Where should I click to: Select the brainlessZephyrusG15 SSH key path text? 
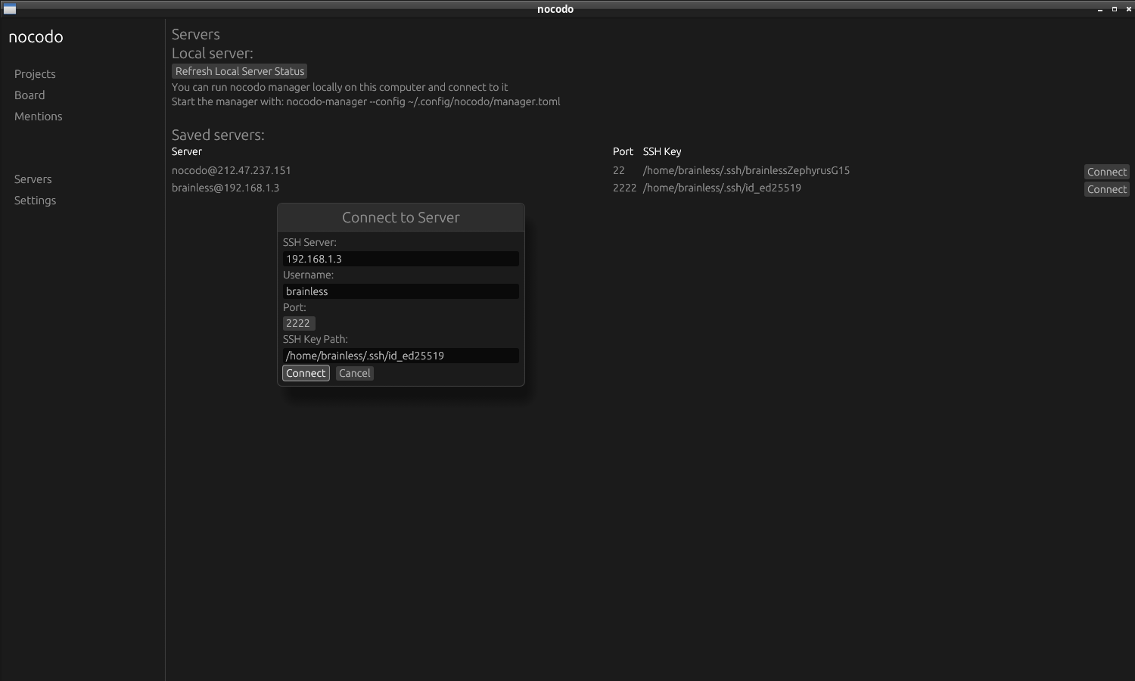746,170
